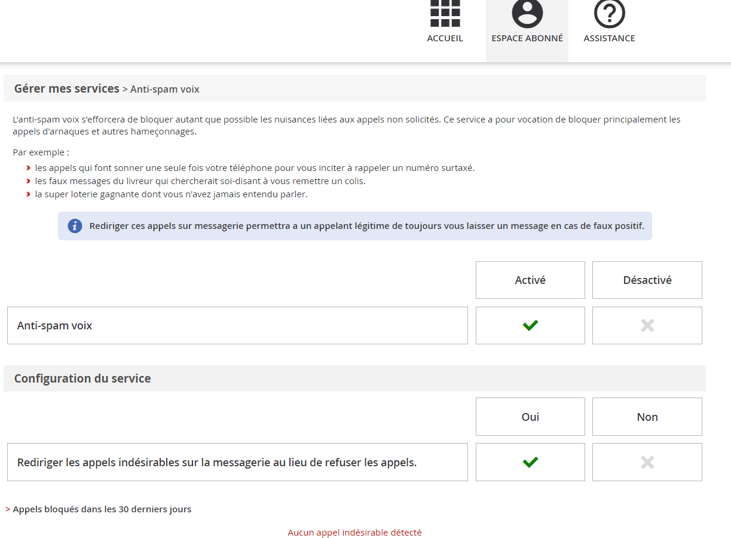Enable Anti-spam voix with the green checkmark
The width and height of the screenshot is (731, 538).
tap(530, 326)
